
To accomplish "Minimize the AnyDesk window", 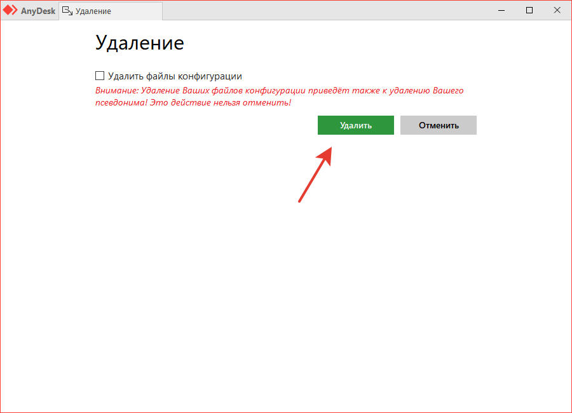I will click(x=501, y=10).
